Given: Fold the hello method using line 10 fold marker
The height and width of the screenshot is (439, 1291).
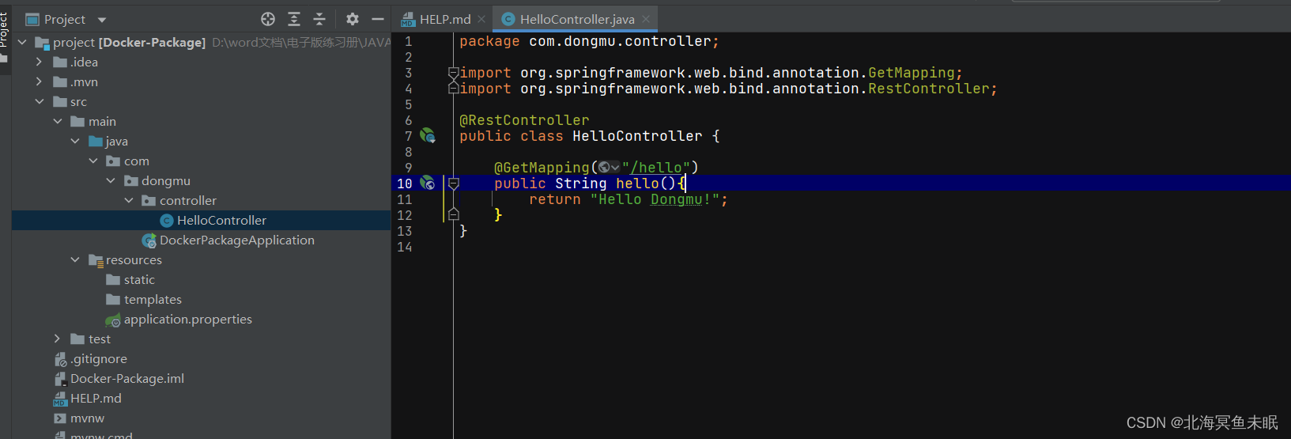Looking at the screenshot, I should [453, 183].
